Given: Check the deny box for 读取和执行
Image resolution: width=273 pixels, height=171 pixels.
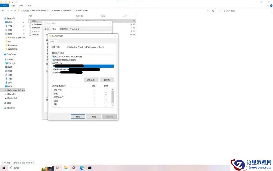Looking at the screenshot, I should tap(106, 97).
